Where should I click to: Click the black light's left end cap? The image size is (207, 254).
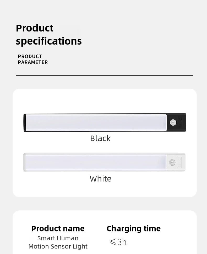25,123
